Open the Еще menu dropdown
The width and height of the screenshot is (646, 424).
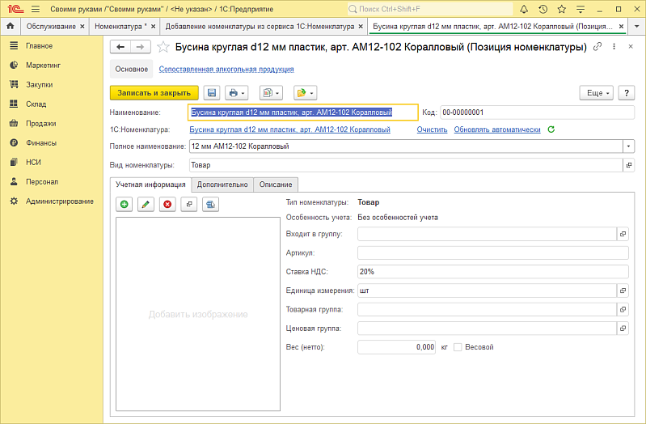pos(597,93)
